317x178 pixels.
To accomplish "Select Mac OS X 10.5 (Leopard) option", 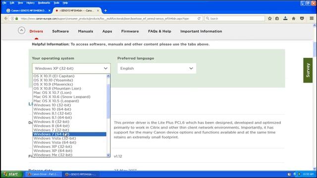I will 69,101.
